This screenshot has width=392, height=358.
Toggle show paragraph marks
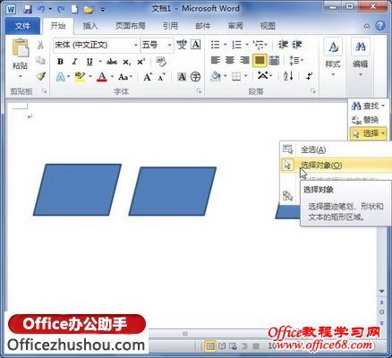coord(310,76)
